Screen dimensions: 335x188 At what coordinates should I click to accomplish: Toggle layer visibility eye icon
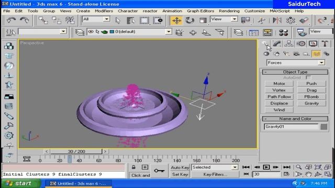coord(91,32)
